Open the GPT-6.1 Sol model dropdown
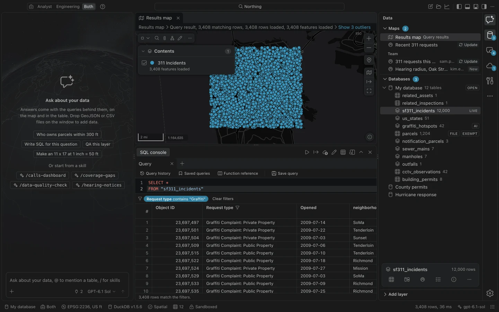Screen dimensions: 499x312 point(102,292)
